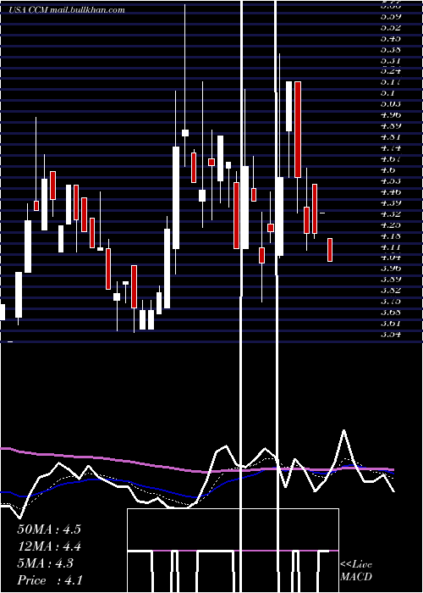The image size is (423, 593).
Task: Click the tall red candlestick starting at 5.17
Action: (298, 130)
